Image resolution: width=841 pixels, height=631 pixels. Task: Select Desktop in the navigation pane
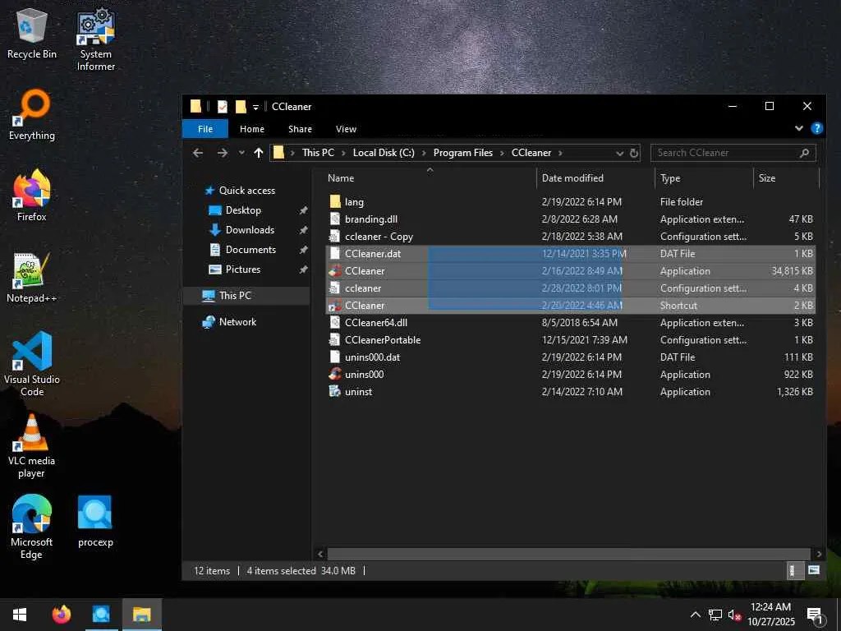tap(243, 210)
